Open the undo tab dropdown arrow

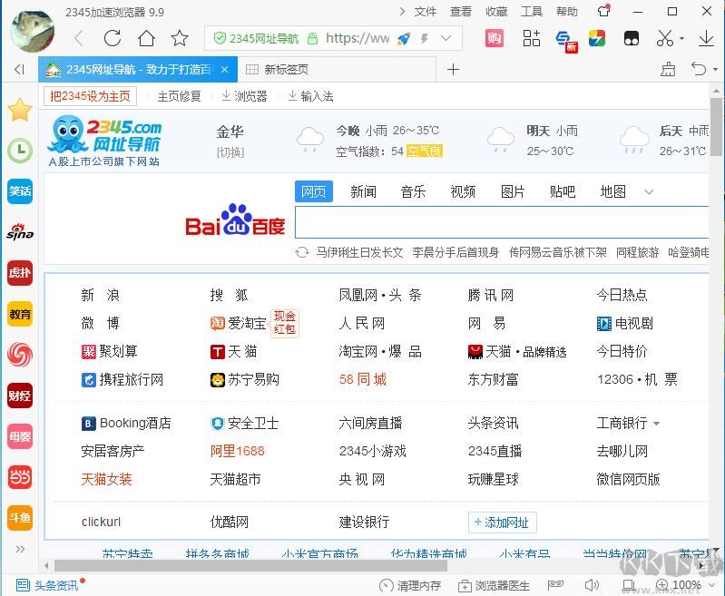715,70
